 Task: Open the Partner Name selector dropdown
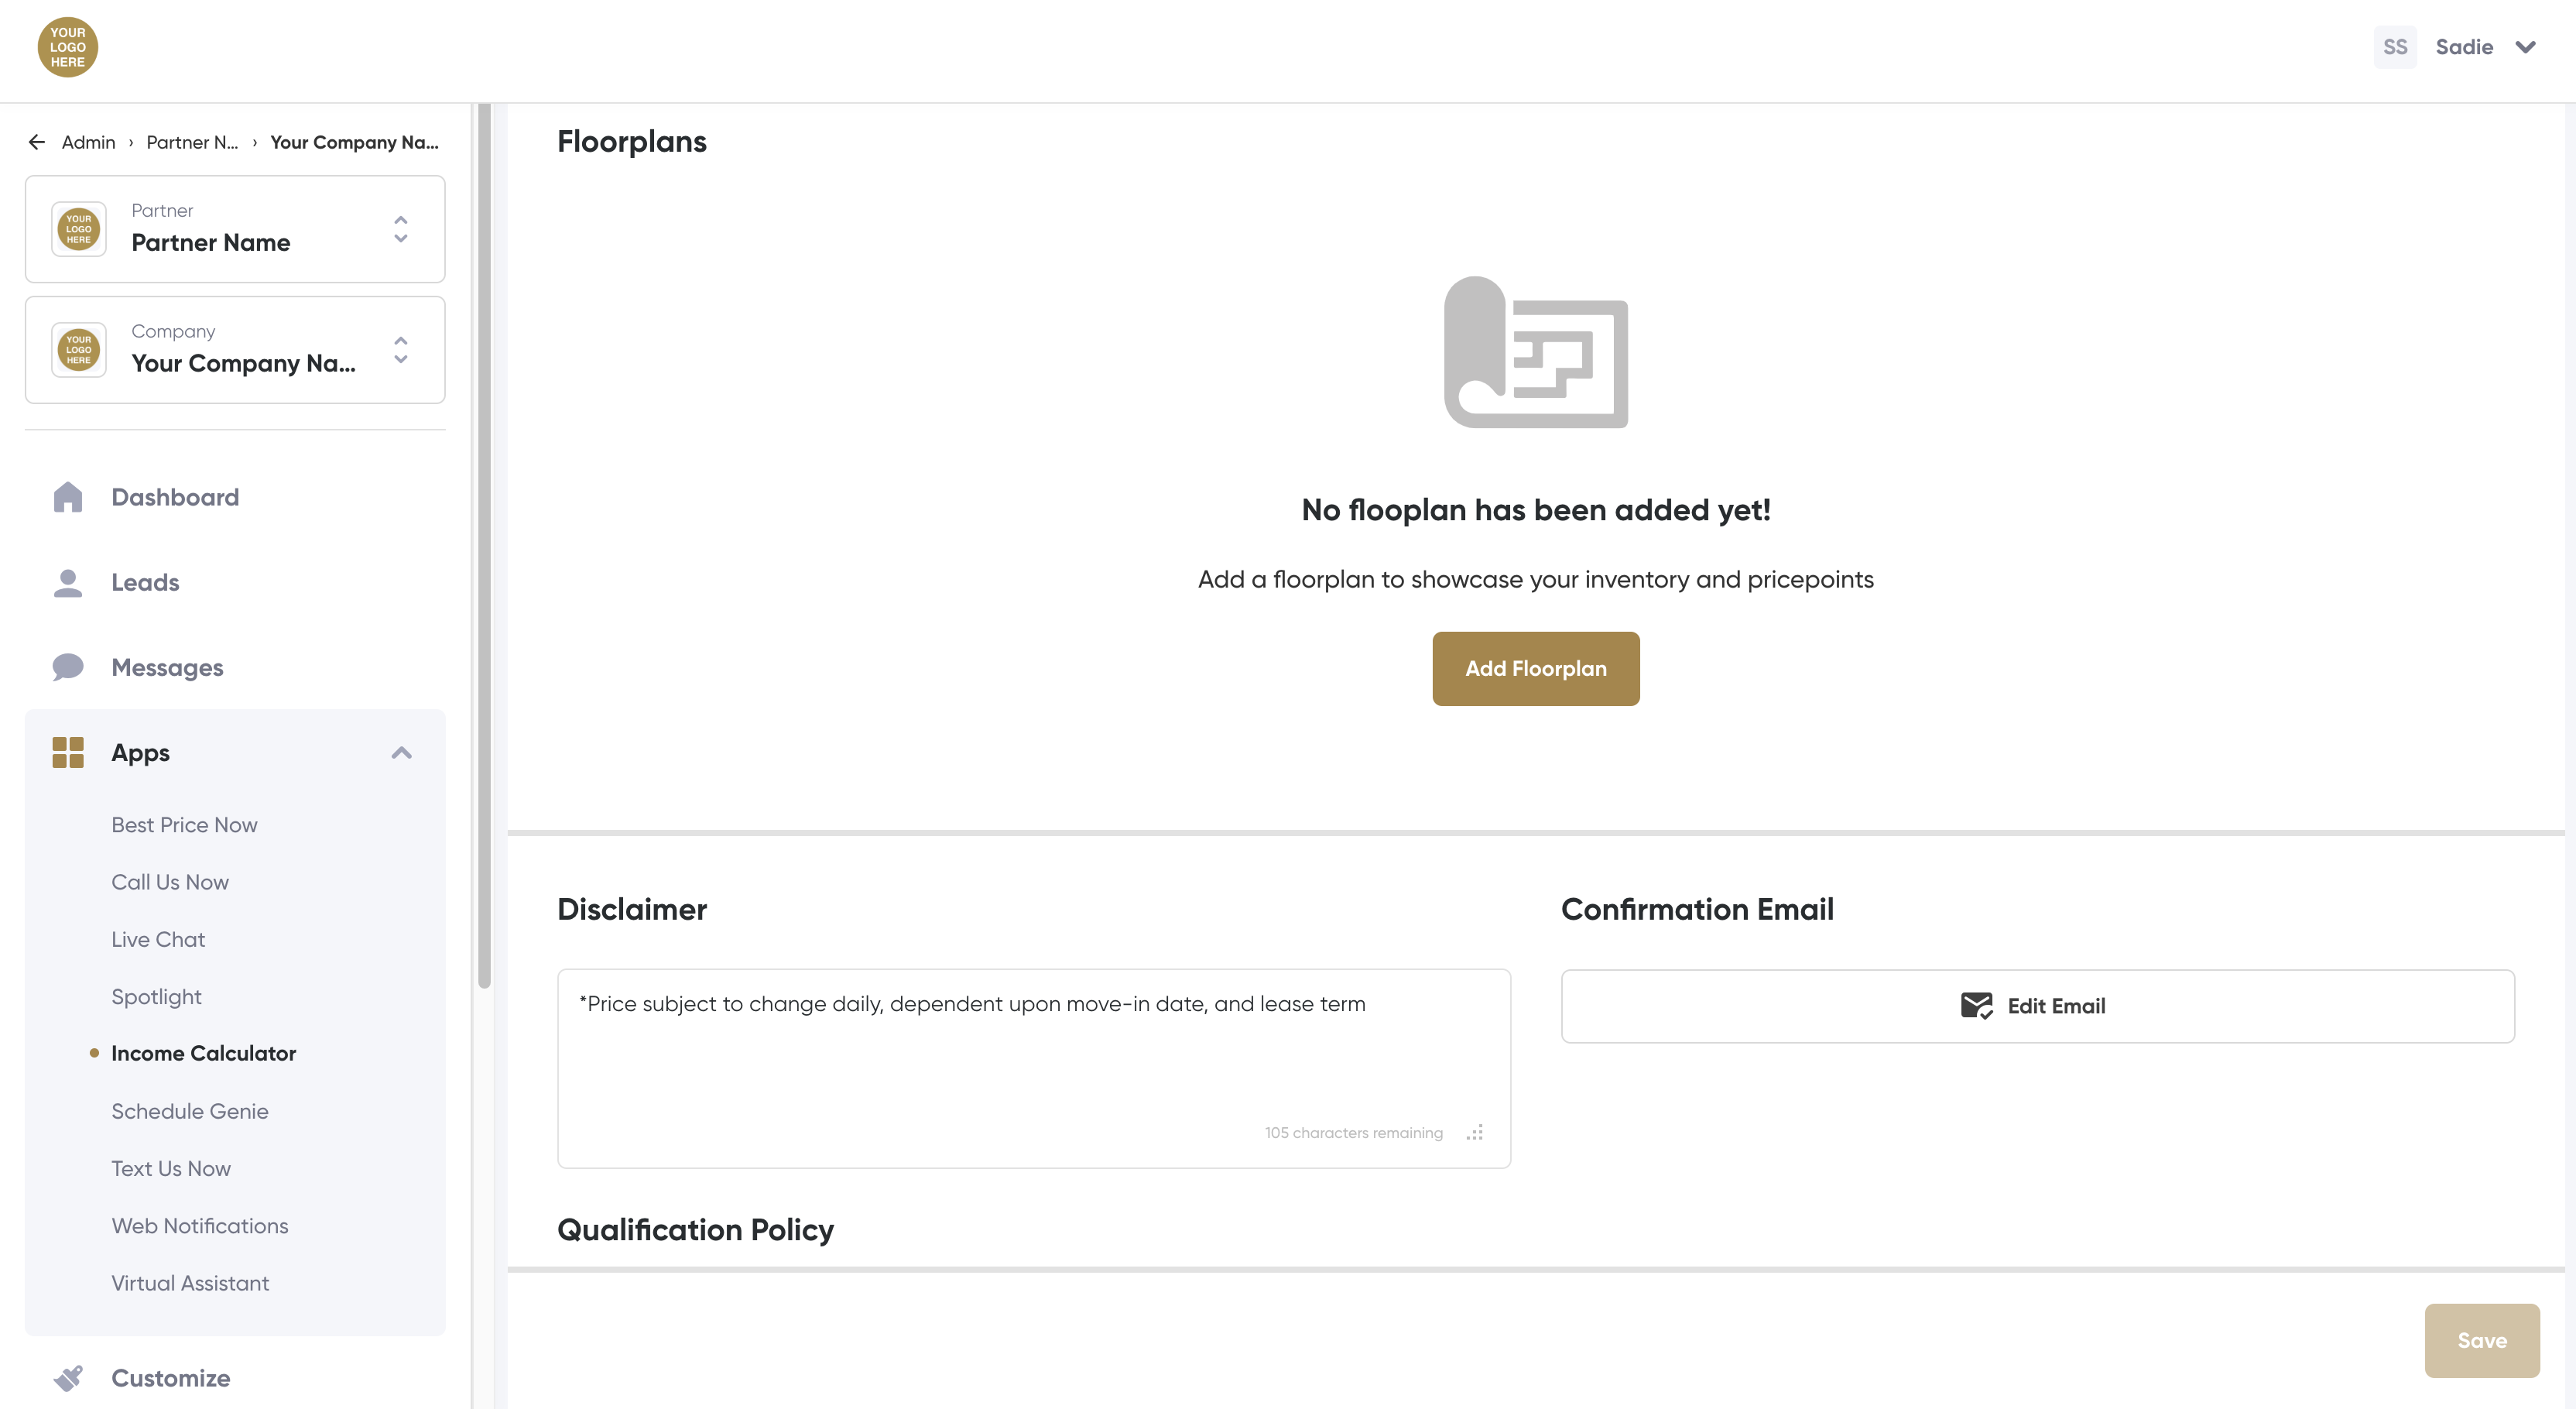(400, 229)
